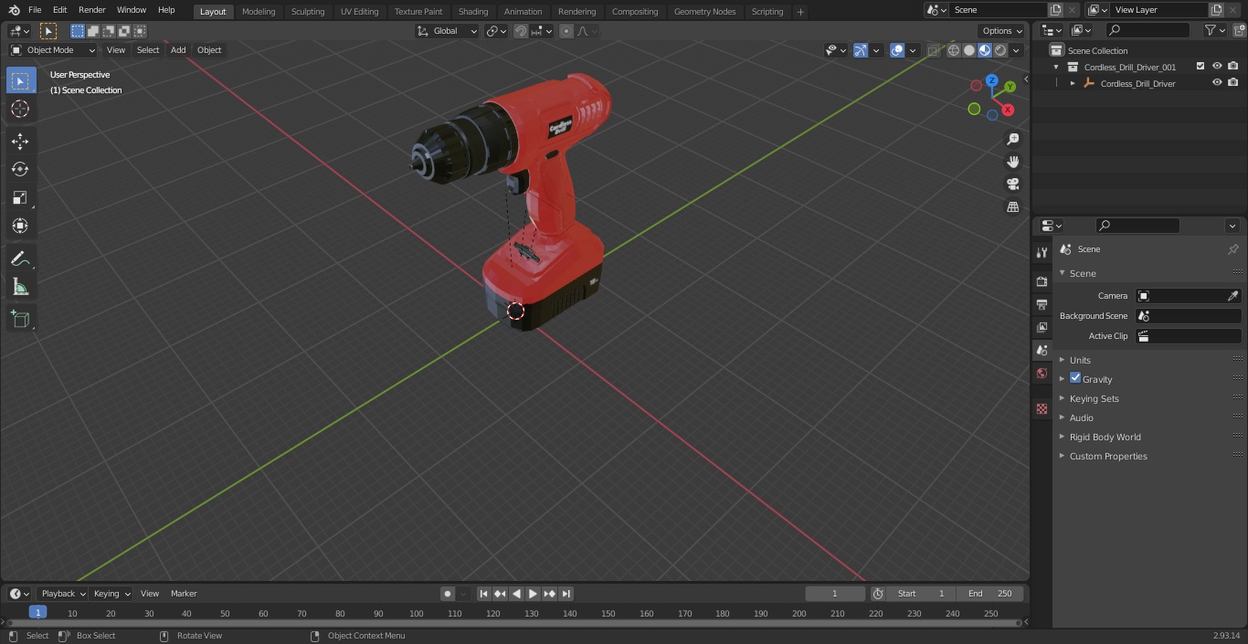Add a new workspace with plus button
This screenshot has height=644, width=1248.
(800, 12)
